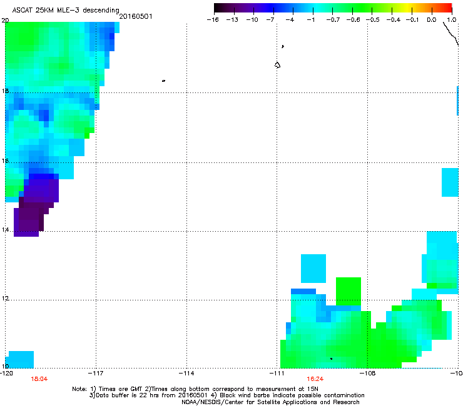
Task: Click the latitude label 18
Action: pos(5,91)
